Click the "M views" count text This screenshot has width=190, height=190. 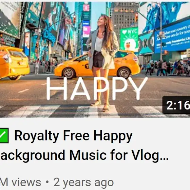pos(20,182)
